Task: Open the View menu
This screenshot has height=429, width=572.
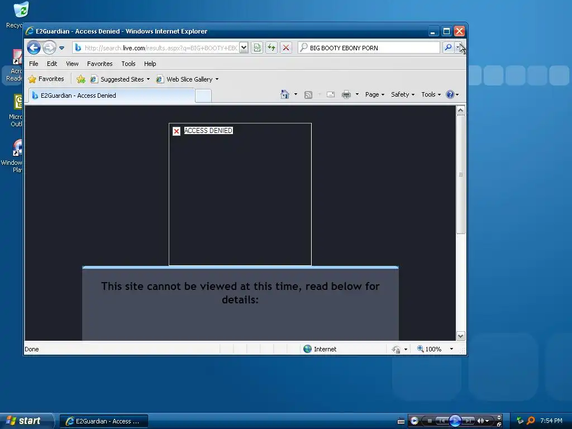Action: [x=72, y=64]
